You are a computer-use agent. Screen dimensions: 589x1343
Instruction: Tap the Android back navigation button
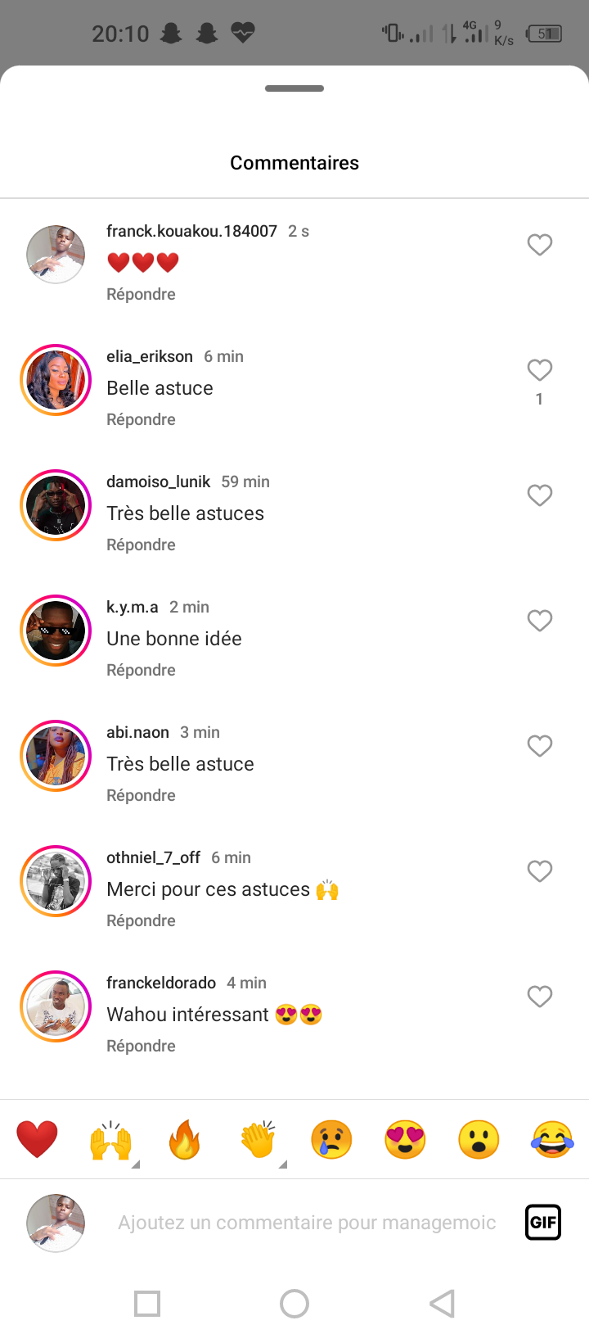click(x=442, y=1303)
